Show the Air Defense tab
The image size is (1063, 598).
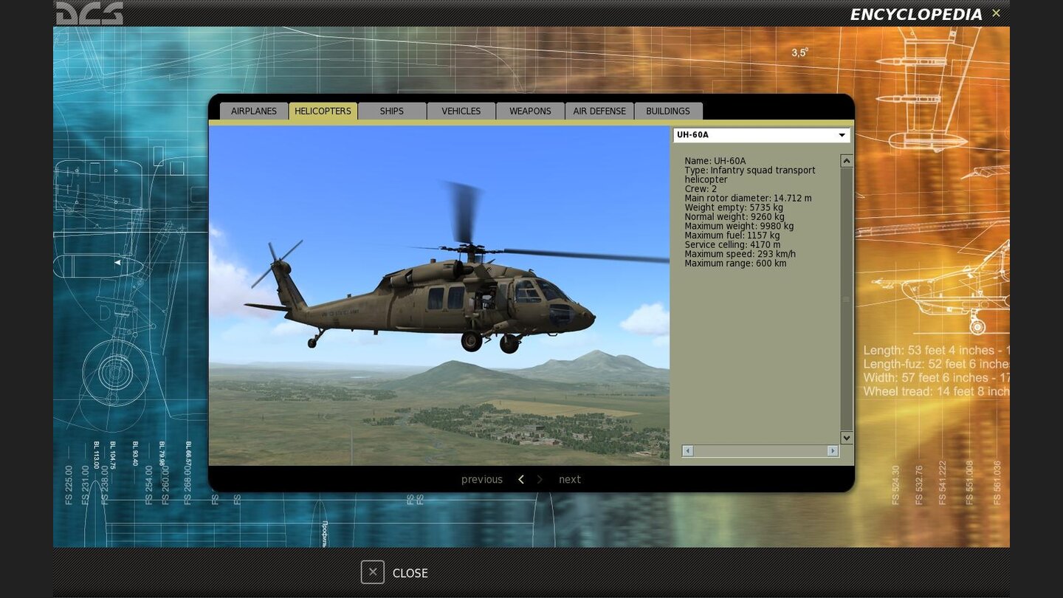coord(599,111)
